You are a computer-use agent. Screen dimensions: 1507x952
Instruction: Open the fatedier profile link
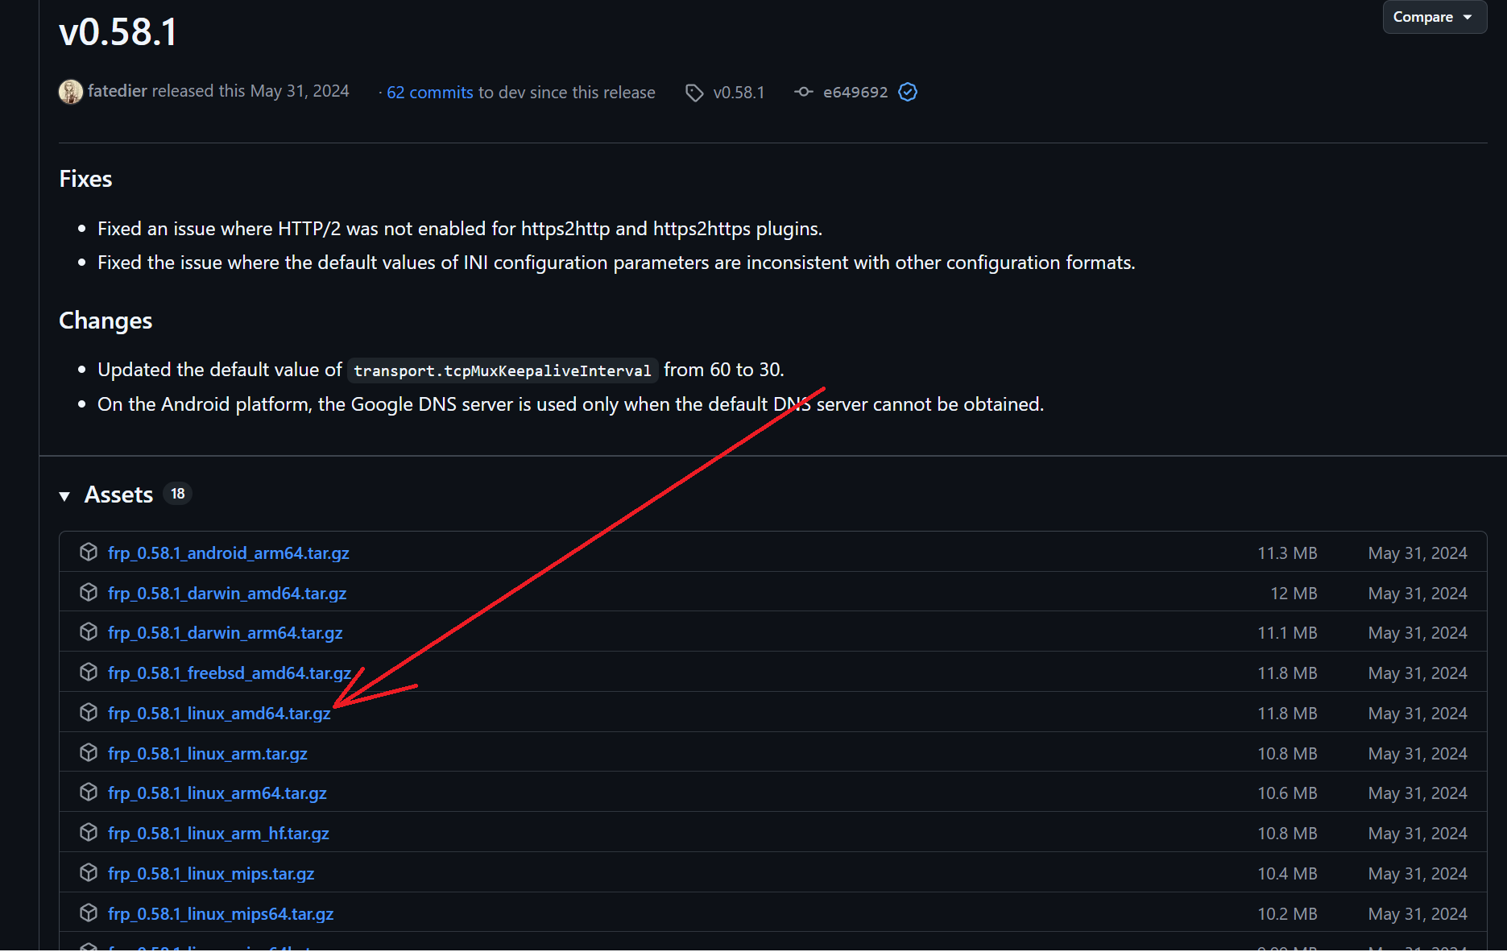(x=118, y=91)
